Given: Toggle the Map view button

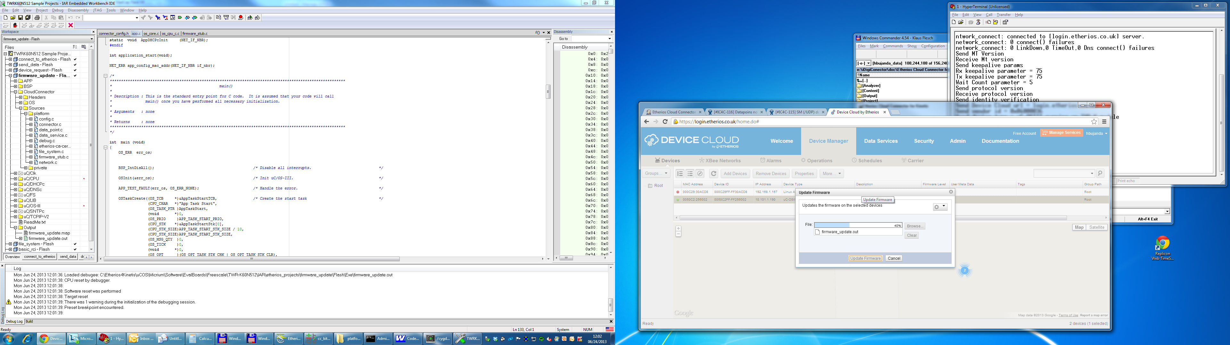Looking at the screenshot, I should 1078,227.
